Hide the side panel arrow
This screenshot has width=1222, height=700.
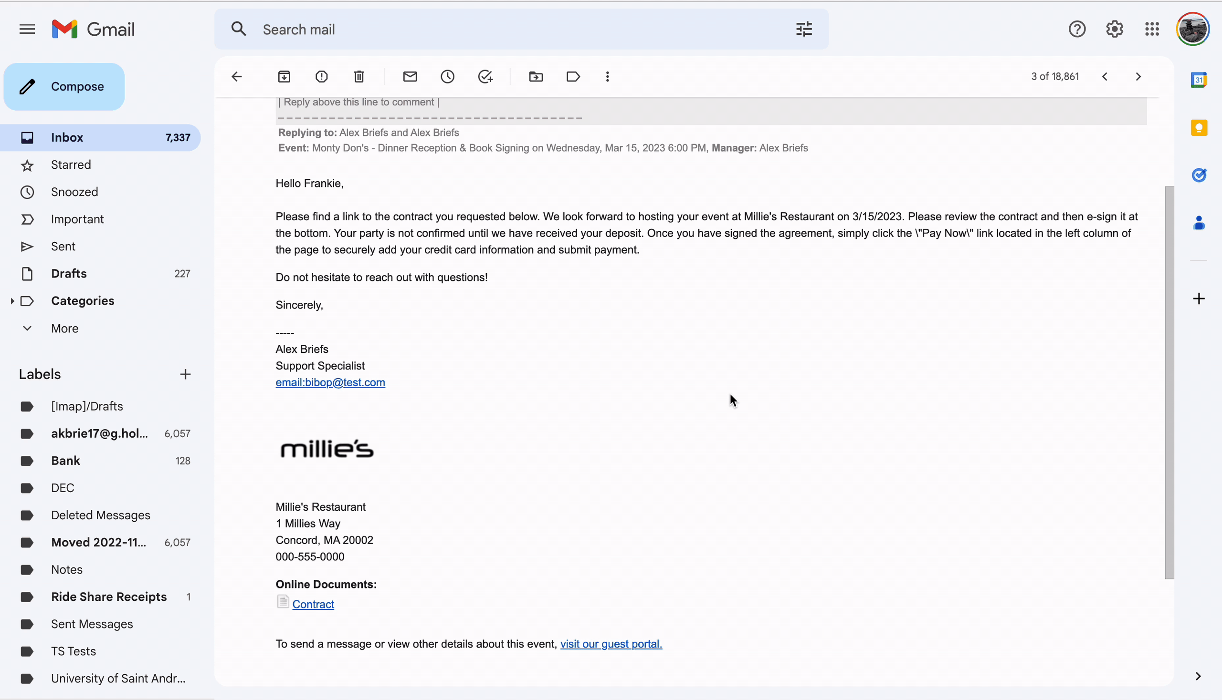[1198, 676]
